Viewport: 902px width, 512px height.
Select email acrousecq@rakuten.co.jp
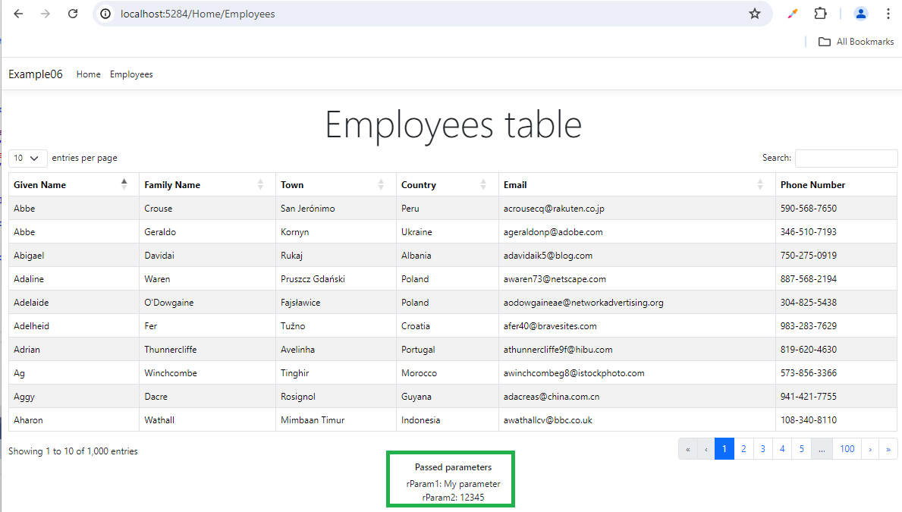tap(553, 209)
